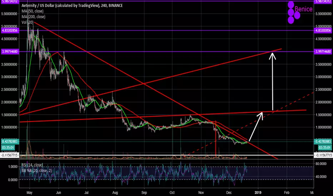This screenshot has width=333, height=196.
Task: Click 1.00000000 on the left price axis
Action: (9, 127)
